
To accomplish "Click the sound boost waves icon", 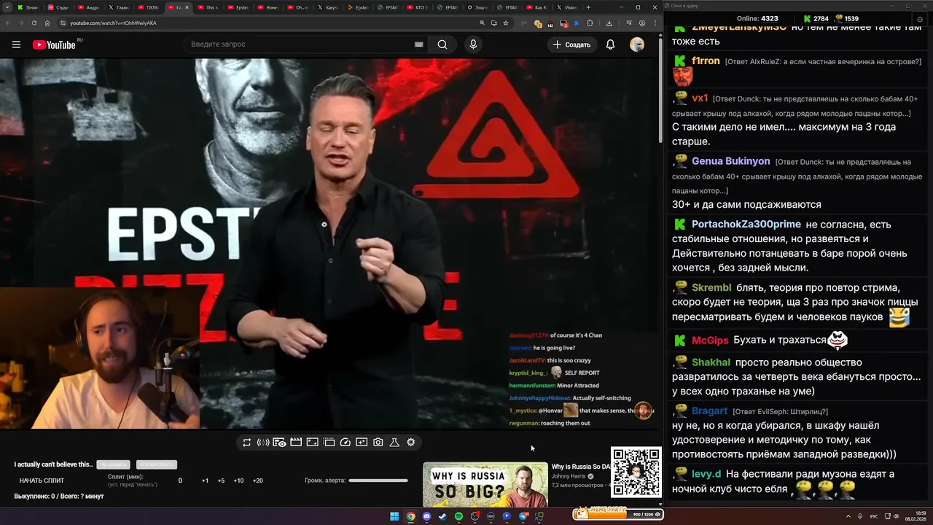I will pyautogui.click(x=263, y=443).
